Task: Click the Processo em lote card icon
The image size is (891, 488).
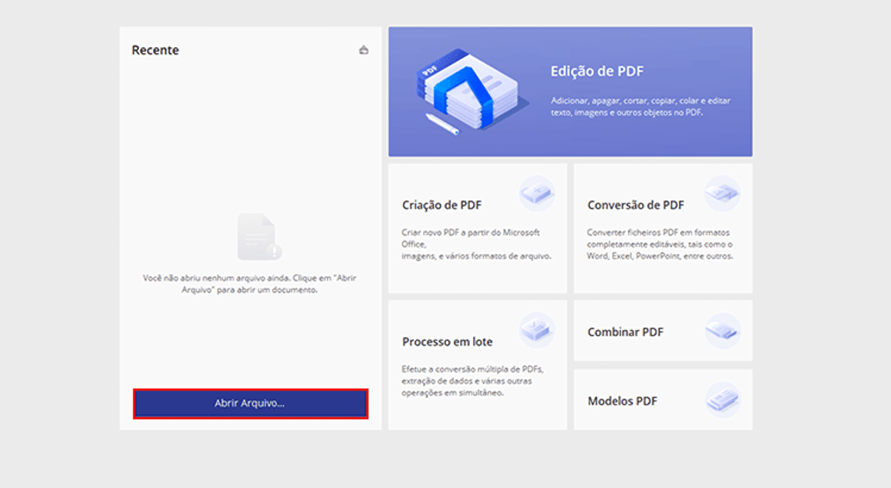Action: [537, 330]
